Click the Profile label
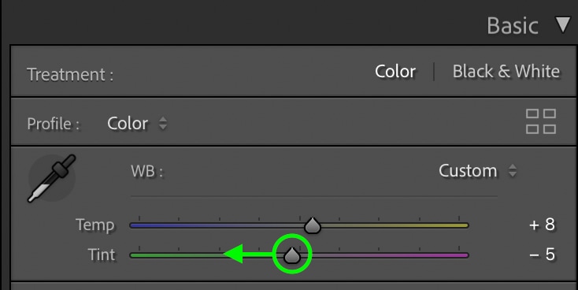This screenshot has width=578, height=290. (53, 124)
